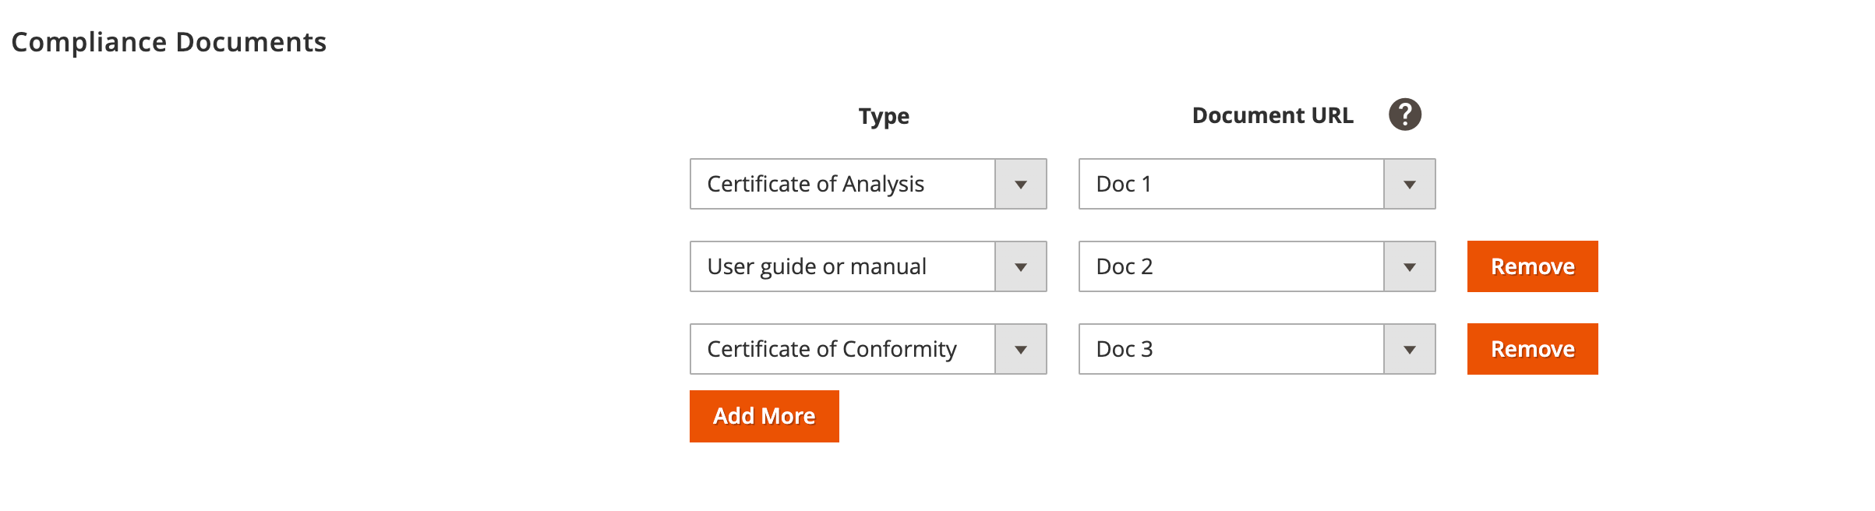Expand the Doc 2 document URL dropdown
Image resolution: width=1875 pixels, height=511 pixels.
click(1411, 266)
